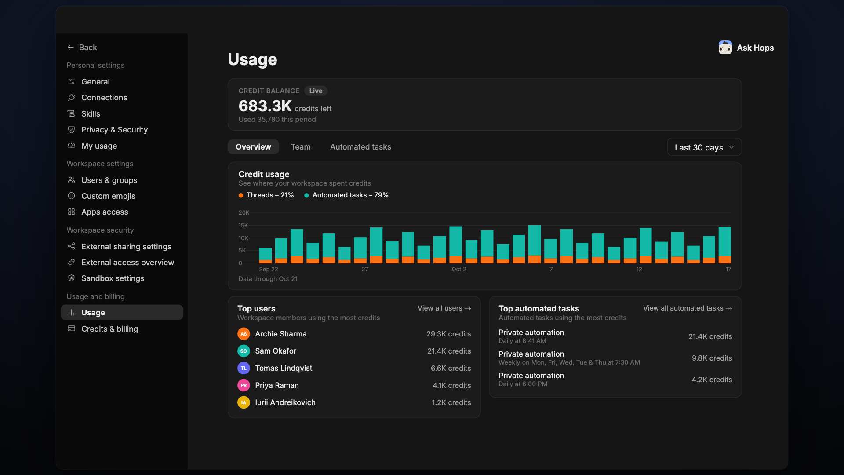Viewport: 844px width, 475px height.
Task: Click Archie Sharma's AS avatar
Action: point(244,334)
